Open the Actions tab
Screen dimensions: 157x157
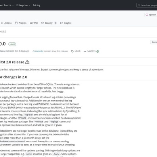tap(6, 23)
